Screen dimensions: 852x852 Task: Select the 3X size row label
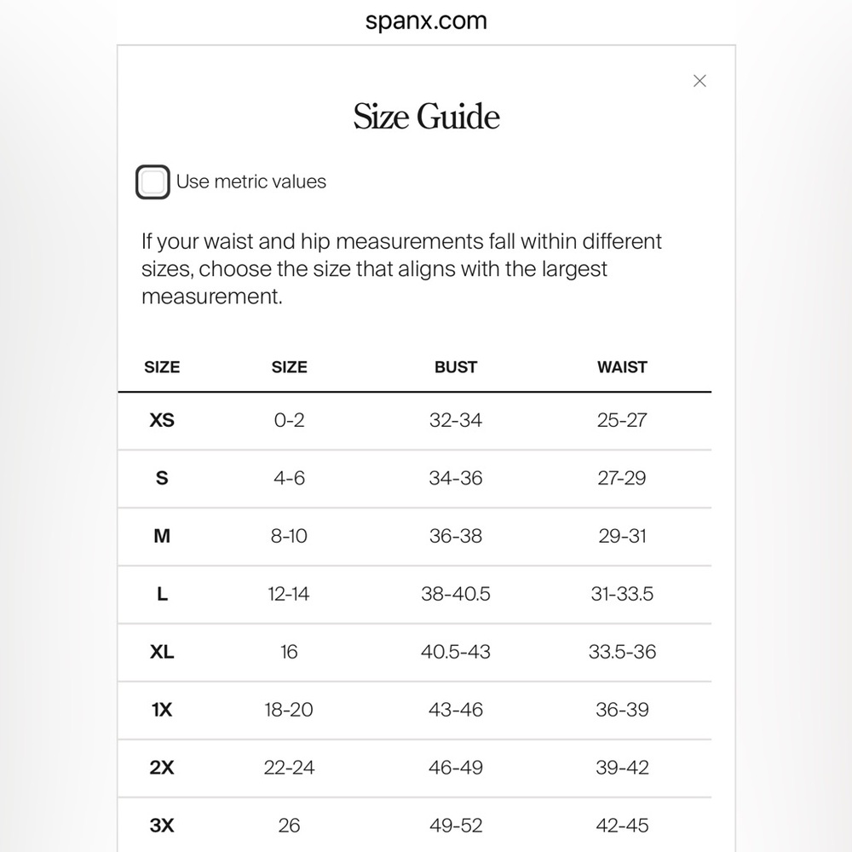click(162, 826)
